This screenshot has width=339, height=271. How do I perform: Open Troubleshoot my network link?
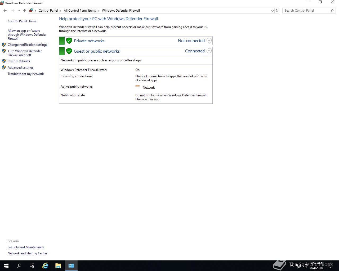[x=26, y=74]
